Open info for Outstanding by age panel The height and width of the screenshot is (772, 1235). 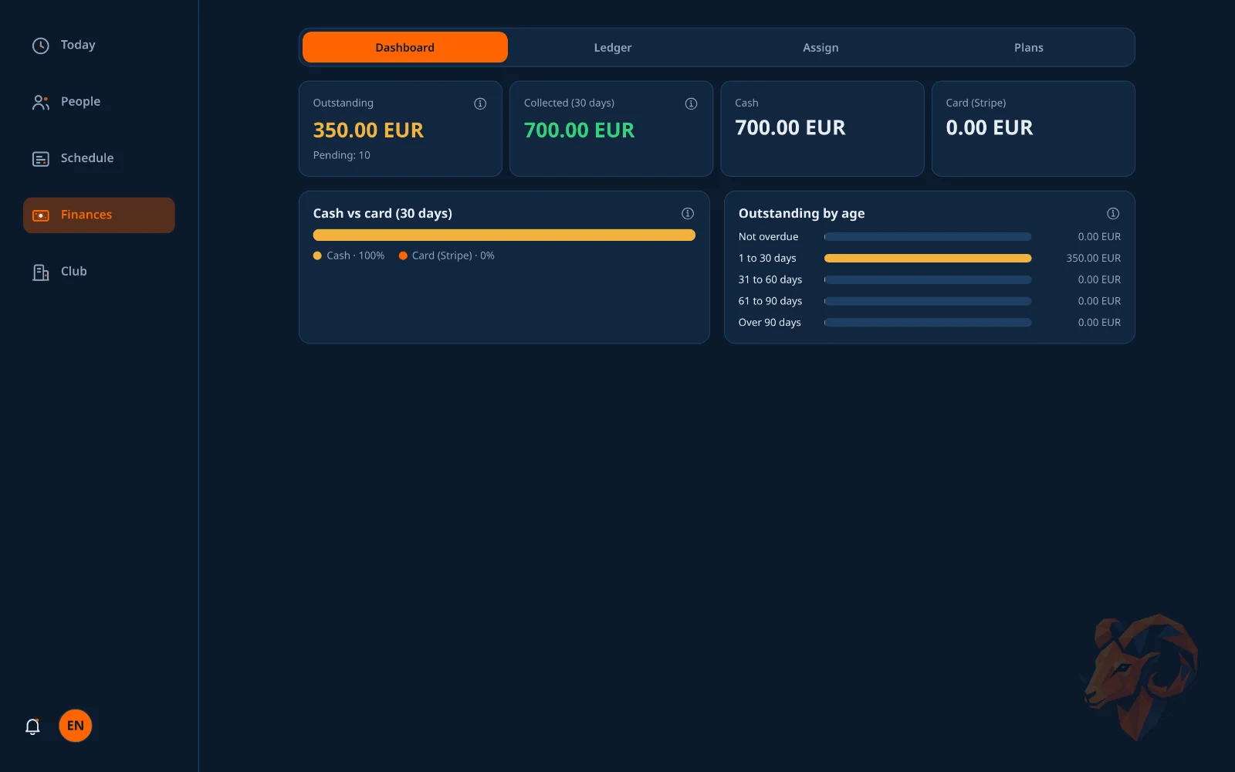click(x=1113, y=214)
